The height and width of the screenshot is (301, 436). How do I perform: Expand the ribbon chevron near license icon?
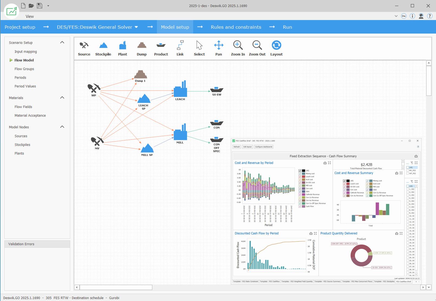tap(396, 16)
